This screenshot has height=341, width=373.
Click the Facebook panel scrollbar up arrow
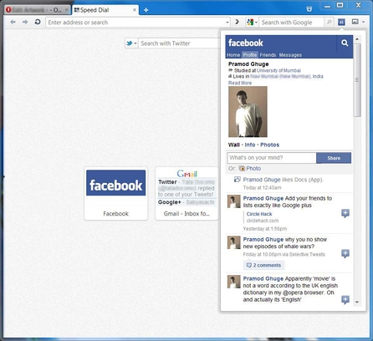(x=357, y=39)
